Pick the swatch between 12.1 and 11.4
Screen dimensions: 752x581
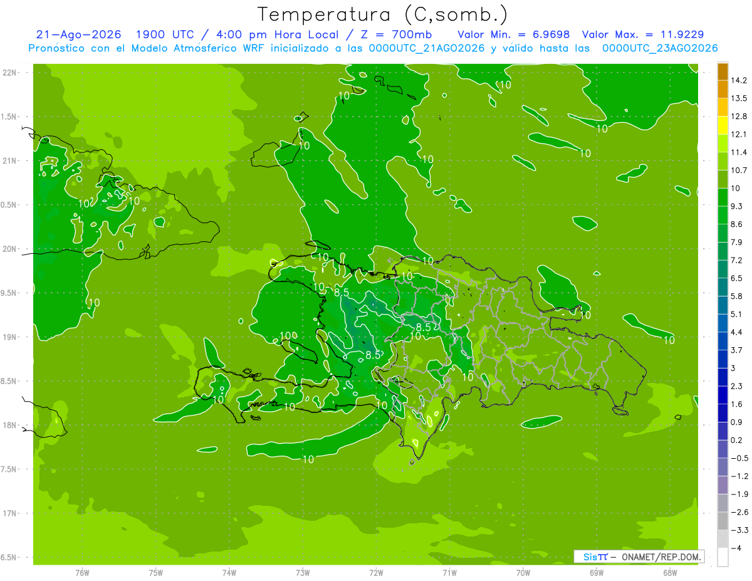tap(723, 144)
